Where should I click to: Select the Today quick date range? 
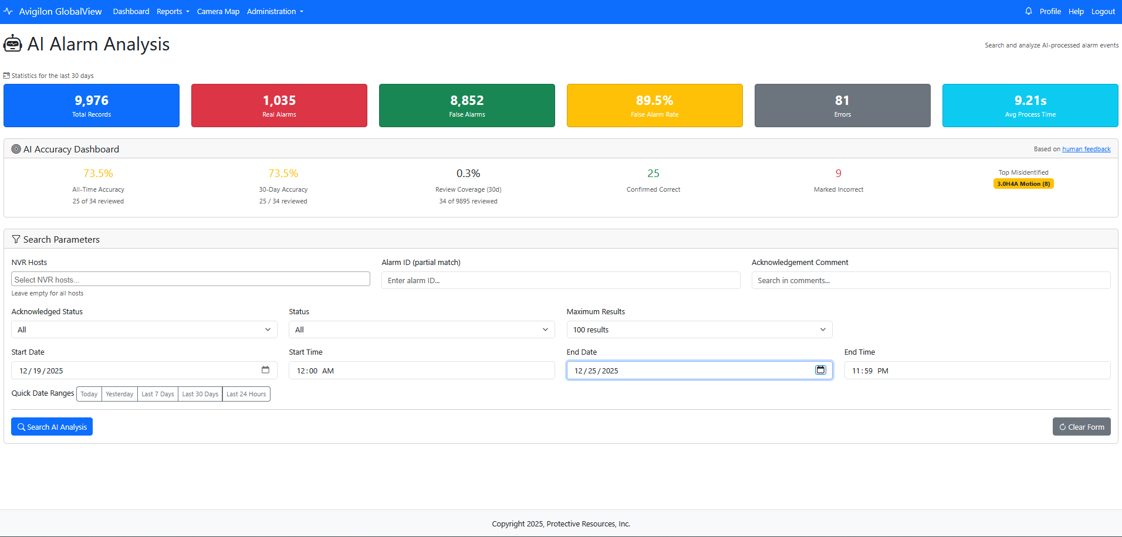click(89, 394)
